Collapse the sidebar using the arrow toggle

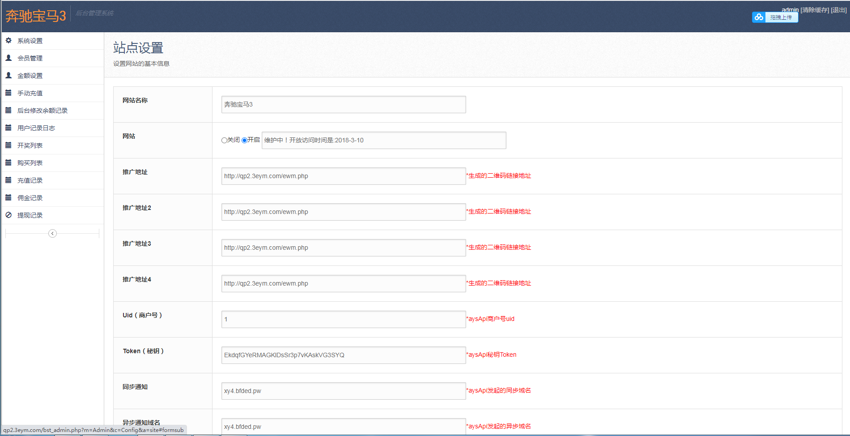52,233
